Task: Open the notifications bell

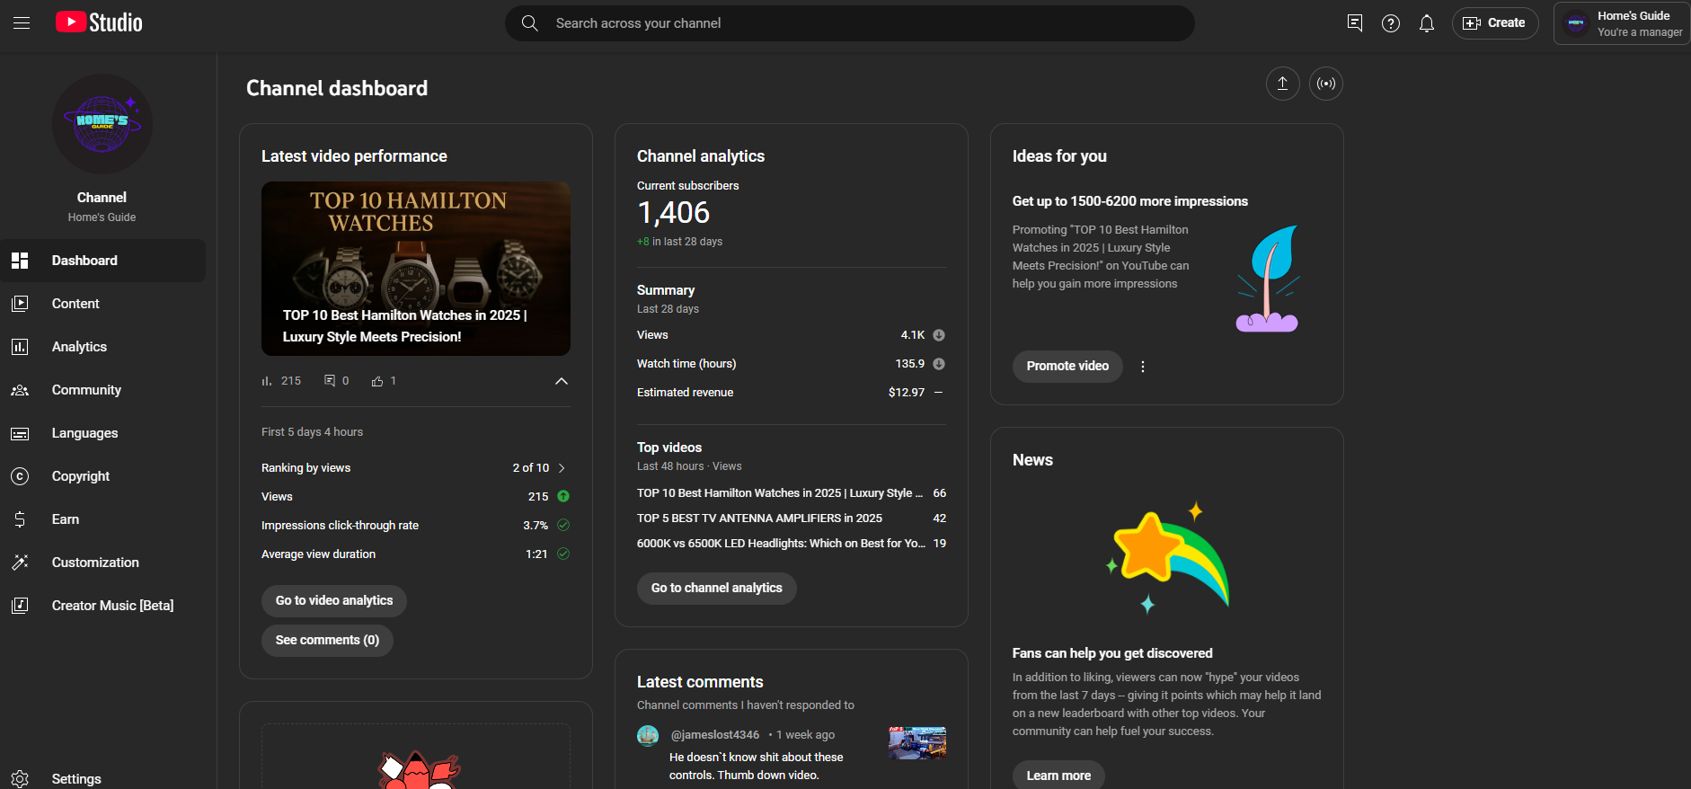Action: tap(1427, 23)
